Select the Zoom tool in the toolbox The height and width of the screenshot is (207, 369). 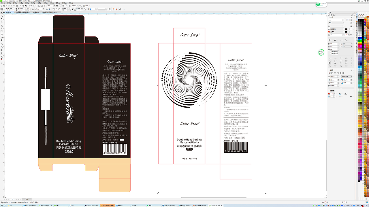point(1,22)
